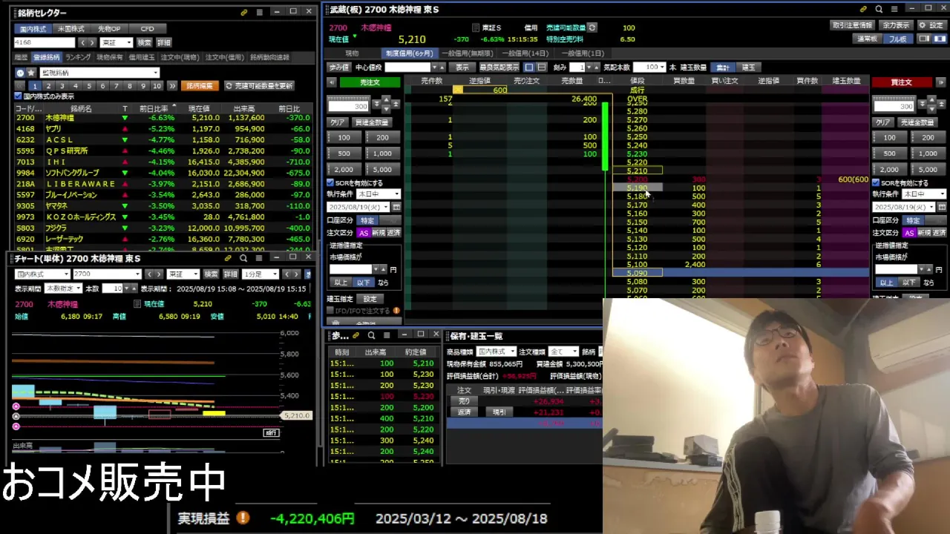Click the star favorites icon beside 監視銘柄

tap(31, 73)
